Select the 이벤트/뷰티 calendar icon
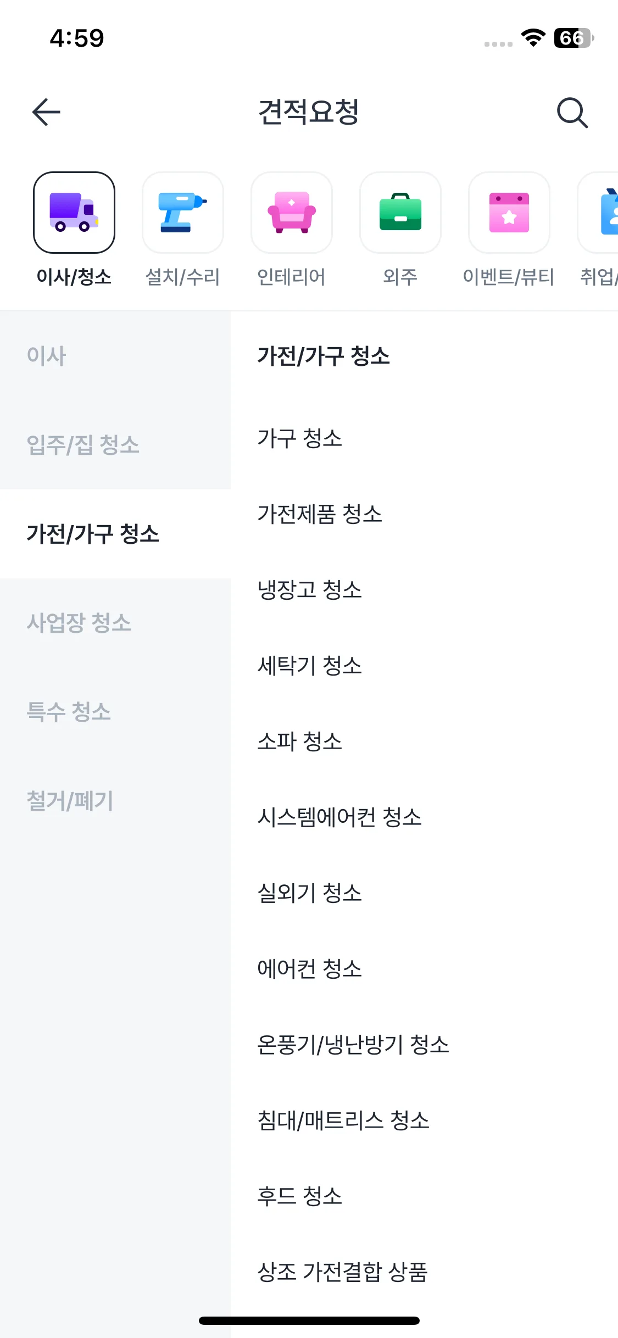 pos(509,213)
